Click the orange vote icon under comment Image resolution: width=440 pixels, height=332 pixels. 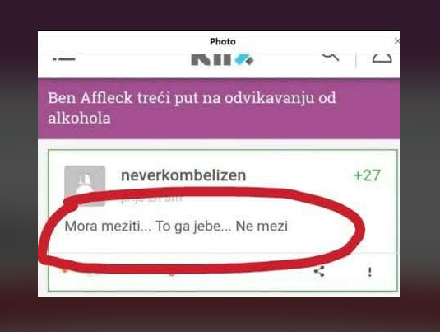pyautogui.click(x=65, y=270)
